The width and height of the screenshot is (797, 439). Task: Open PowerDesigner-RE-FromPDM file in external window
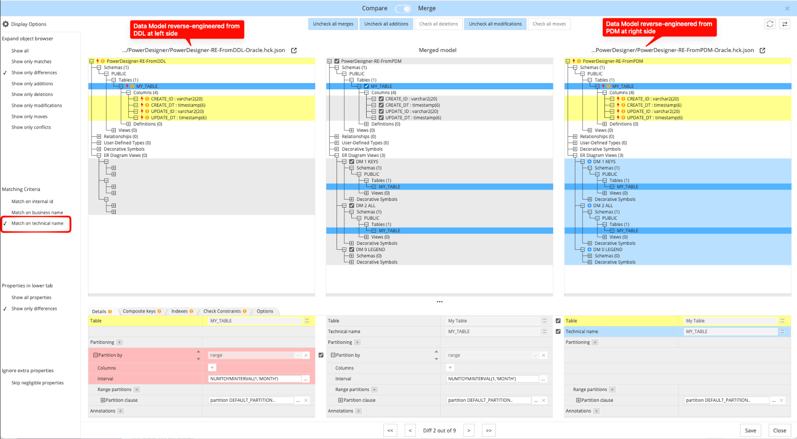point(763,50)
